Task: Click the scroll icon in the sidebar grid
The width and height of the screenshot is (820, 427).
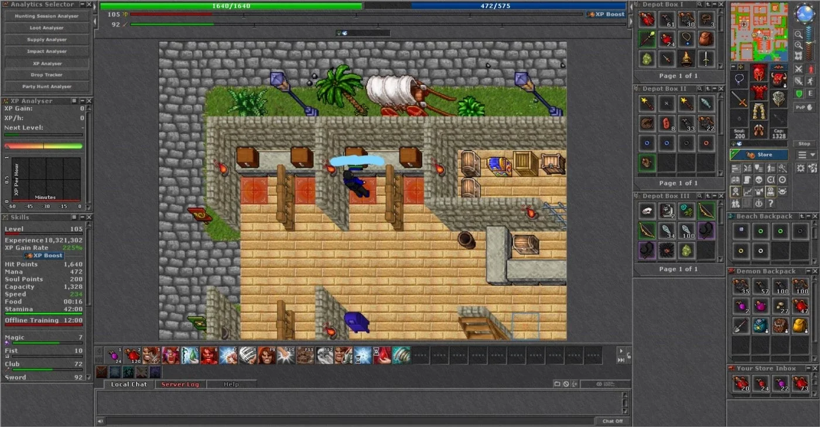Action: [747, 180]
